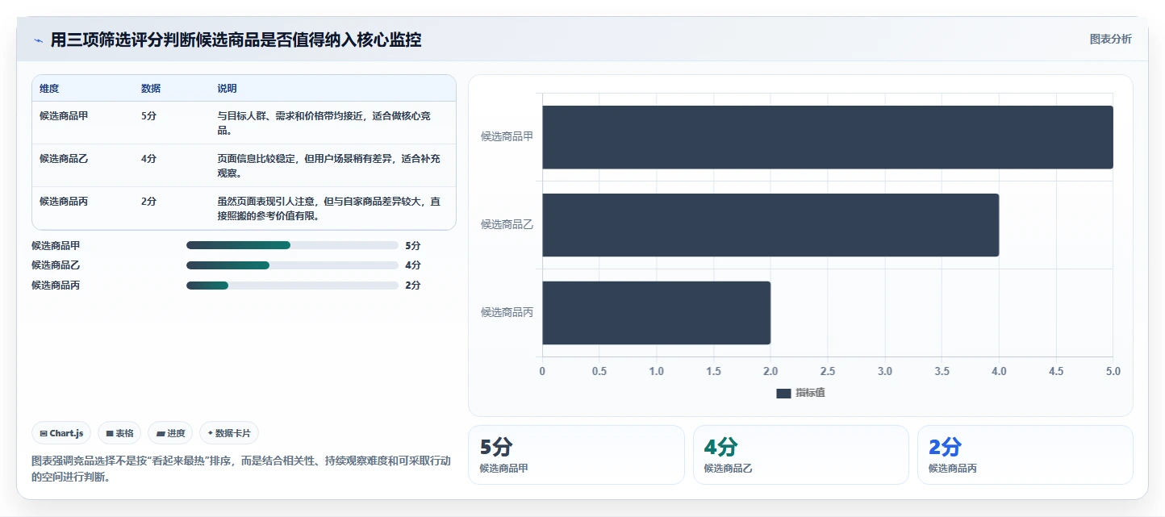
Task: Click the 4分 value beside second progress bar
Action: pyautogui.click(x=413, y=265)
